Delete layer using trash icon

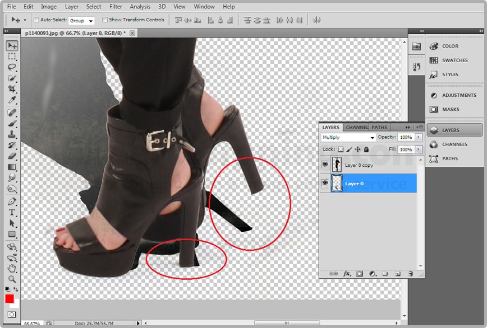click(x=411, y=274)
